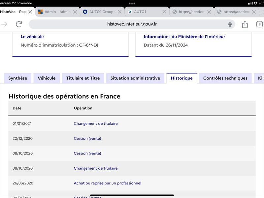This screenshot has width=264, height=198.
Task: Click Historique des opérations en France heading
Action: (64, 96)
